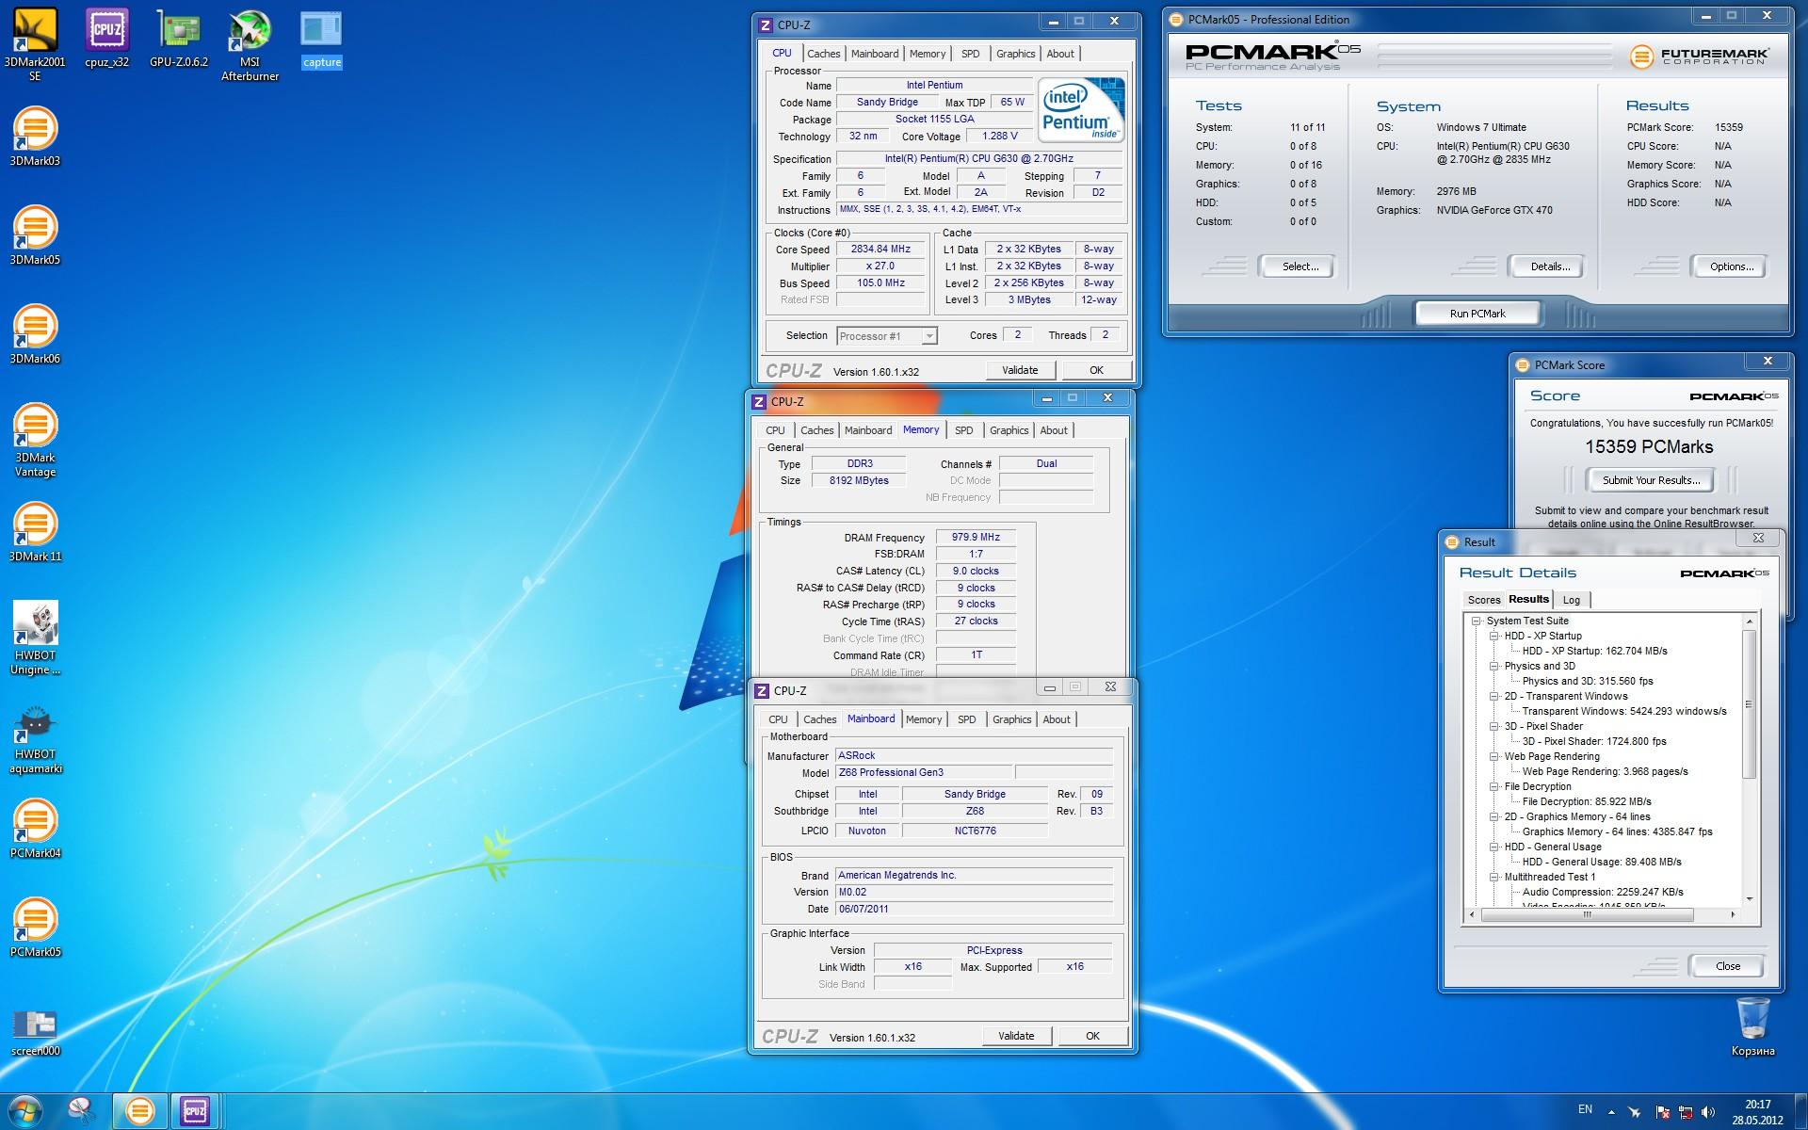Screen dimensions: 1808x1130
Task: Collapse System Test Suite tree node
Action: (x=1477, y=621)
